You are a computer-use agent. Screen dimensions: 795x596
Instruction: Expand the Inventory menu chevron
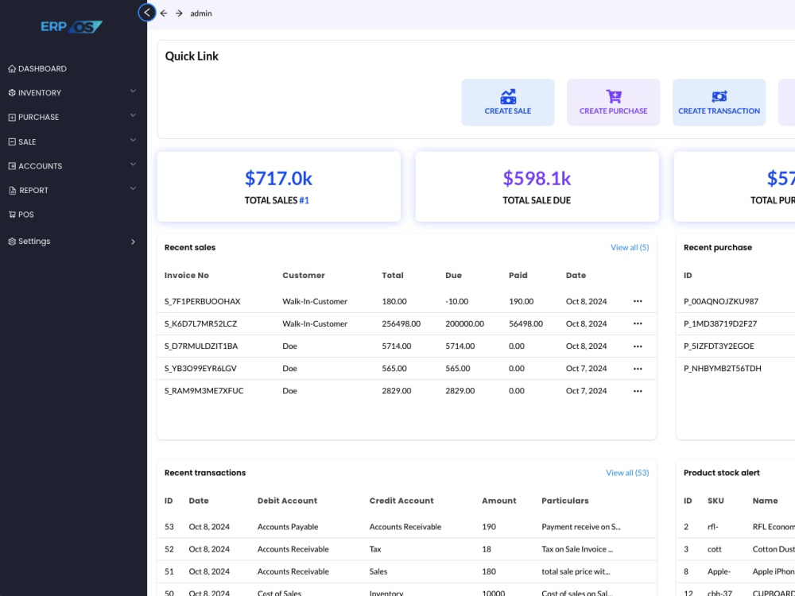pos(133,91)
